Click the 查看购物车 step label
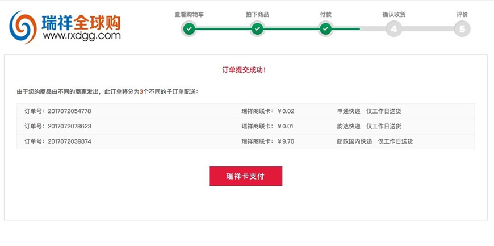Screen dimensions: 494x246 pos(189,15)
